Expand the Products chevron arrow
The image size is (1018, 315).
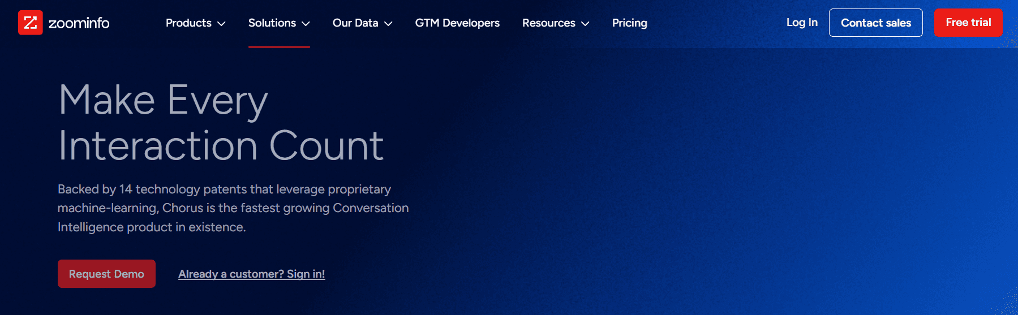coord(221,24)
